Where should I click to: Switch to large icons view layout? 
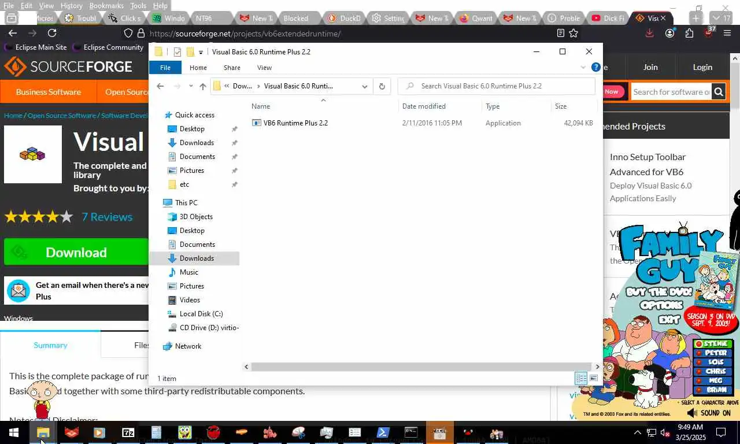[x=594, y=378]
